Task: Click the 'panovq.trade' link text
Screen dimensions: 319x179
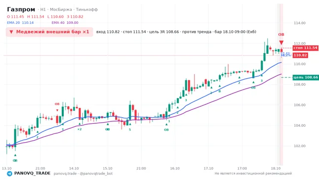Action: click(x=65, y=174)
